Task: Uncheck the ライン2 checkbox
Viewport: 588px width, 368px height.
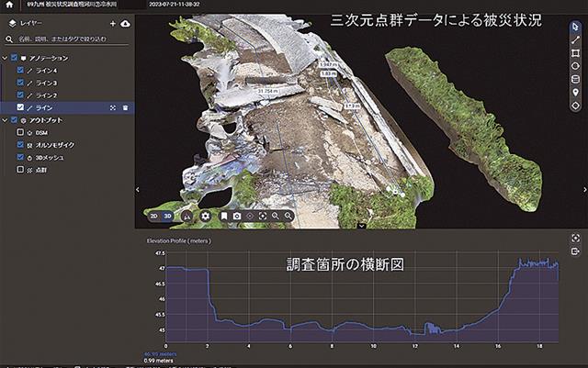Action: [20, 95]
